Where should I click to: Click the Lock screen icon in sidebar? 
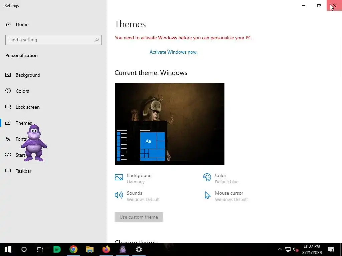[8, 107]
